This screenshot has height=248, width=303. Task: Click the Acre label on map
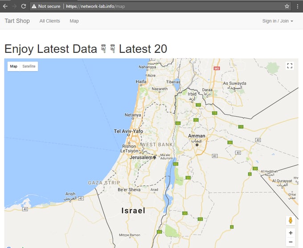(x=151, y=76)
